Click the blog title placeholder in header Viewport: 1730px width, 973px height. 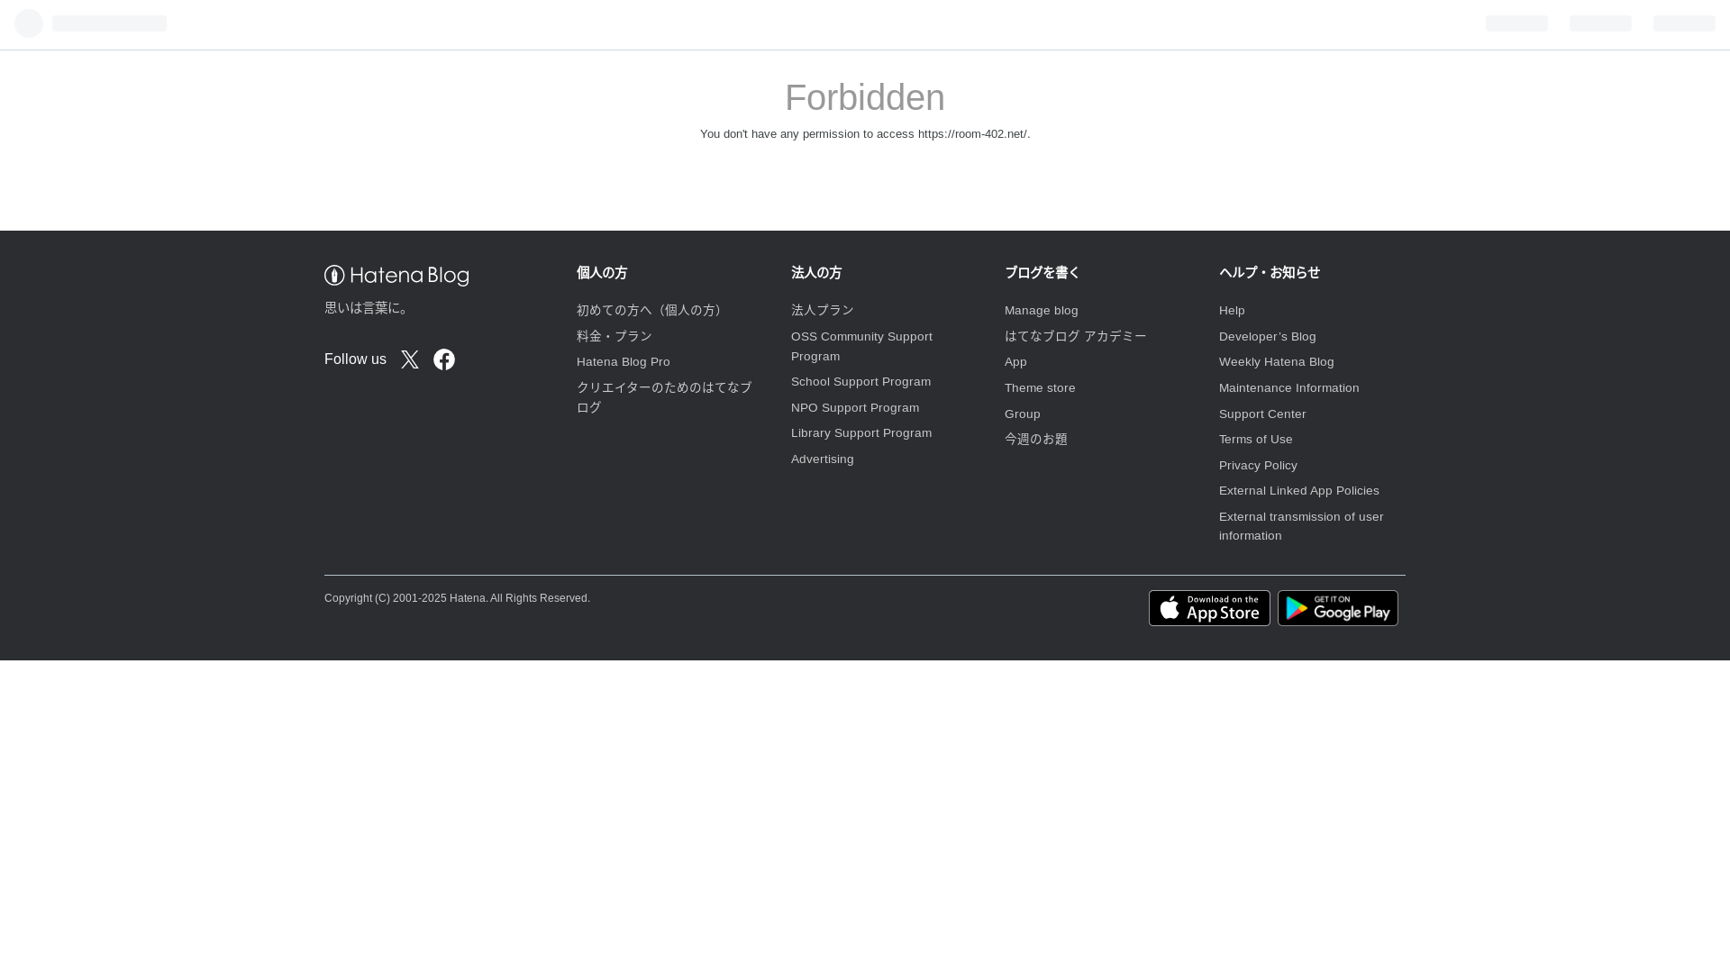pos(109,23)
